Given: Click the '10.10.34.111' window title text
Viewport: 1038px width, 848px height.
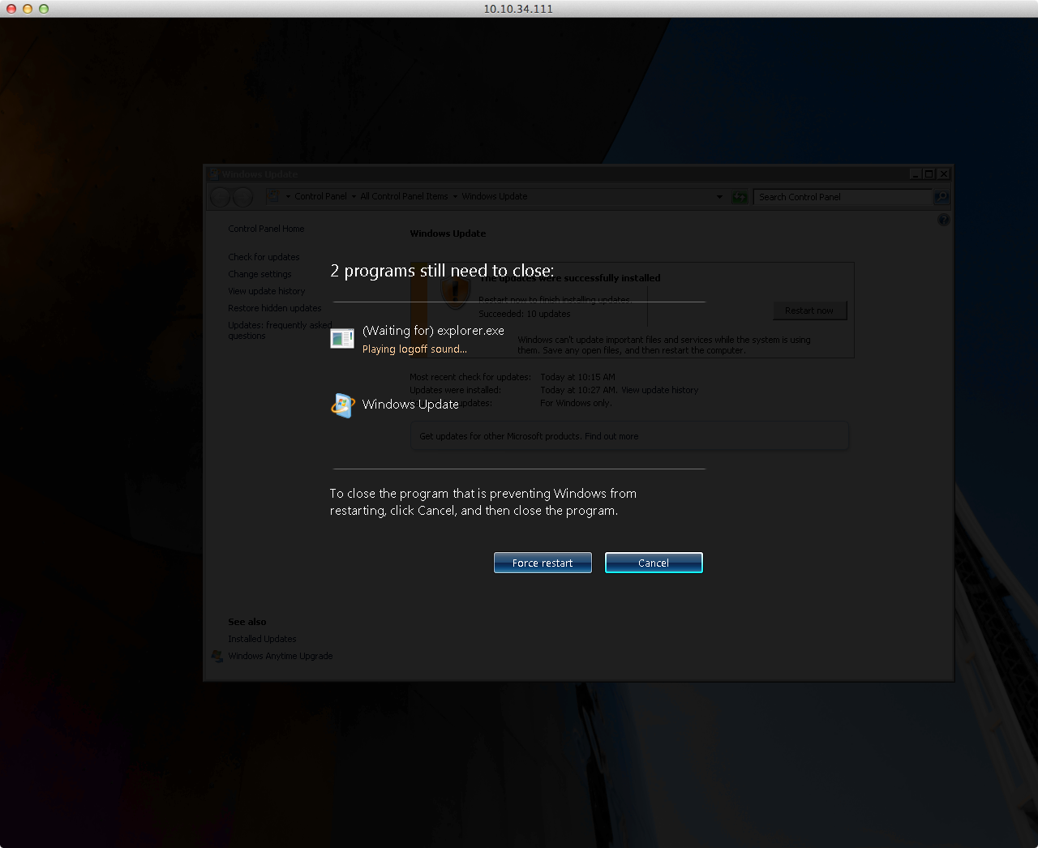Looking at the screenshot, I should (518, 9).
